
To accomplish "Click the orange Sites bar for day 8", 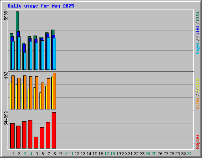I will [x=54, y=91].
